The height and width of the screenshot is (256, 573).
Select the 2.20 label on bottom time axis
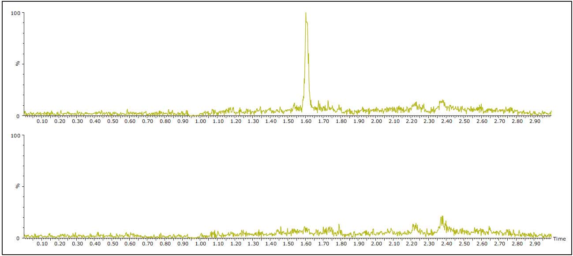[x=412, y=243]
